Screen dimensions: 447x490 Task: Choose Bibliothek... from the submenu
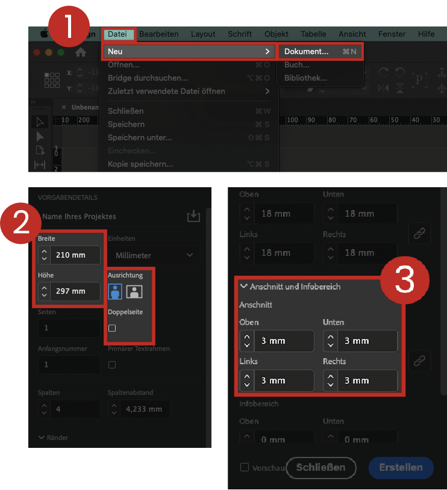(320, 78)
